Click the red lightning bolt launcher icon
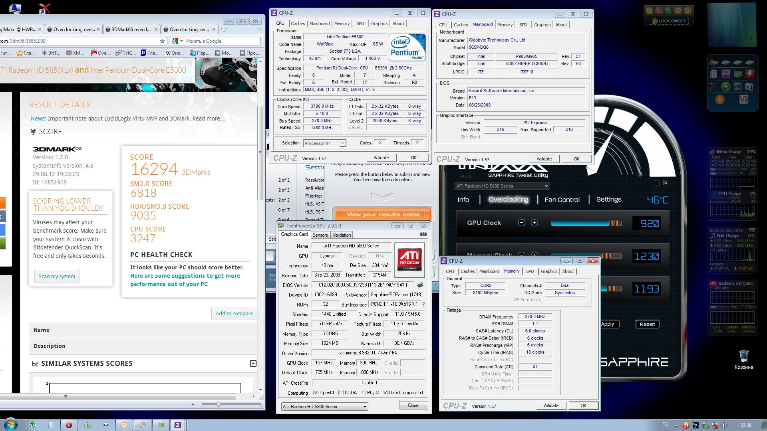The image size is (767, 431). point(749,74)
